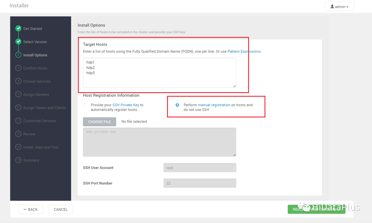Click the Select Version green checkmark icon
Screen dimensions: 372x223
18,41
